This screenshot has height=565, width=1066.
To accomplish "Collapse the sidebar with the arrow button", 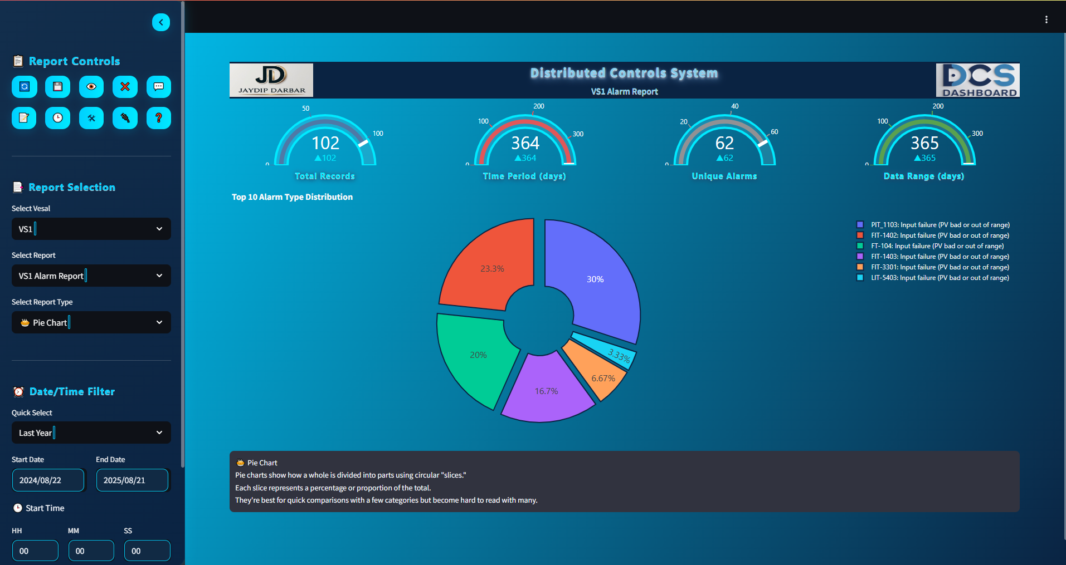I will [161, 22].
